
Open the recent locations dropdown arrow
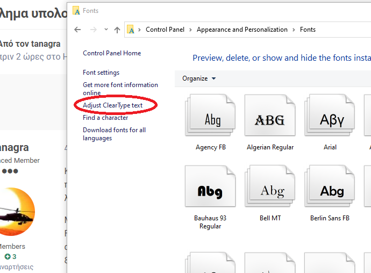coord(106,30)
